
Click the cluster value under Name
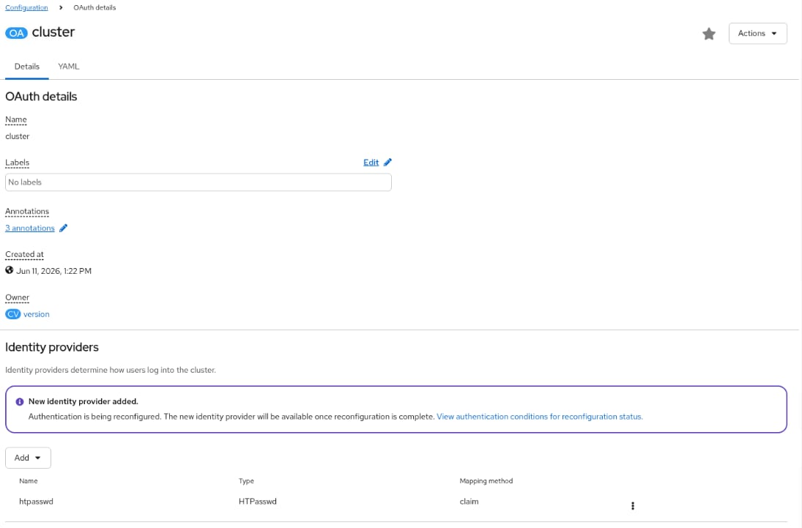point(18,136)
